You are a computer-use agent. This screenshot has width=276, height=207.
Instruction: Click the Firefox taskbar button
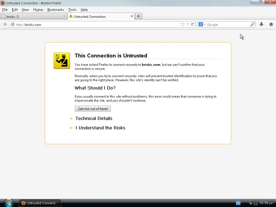click(x=40, y=203)
